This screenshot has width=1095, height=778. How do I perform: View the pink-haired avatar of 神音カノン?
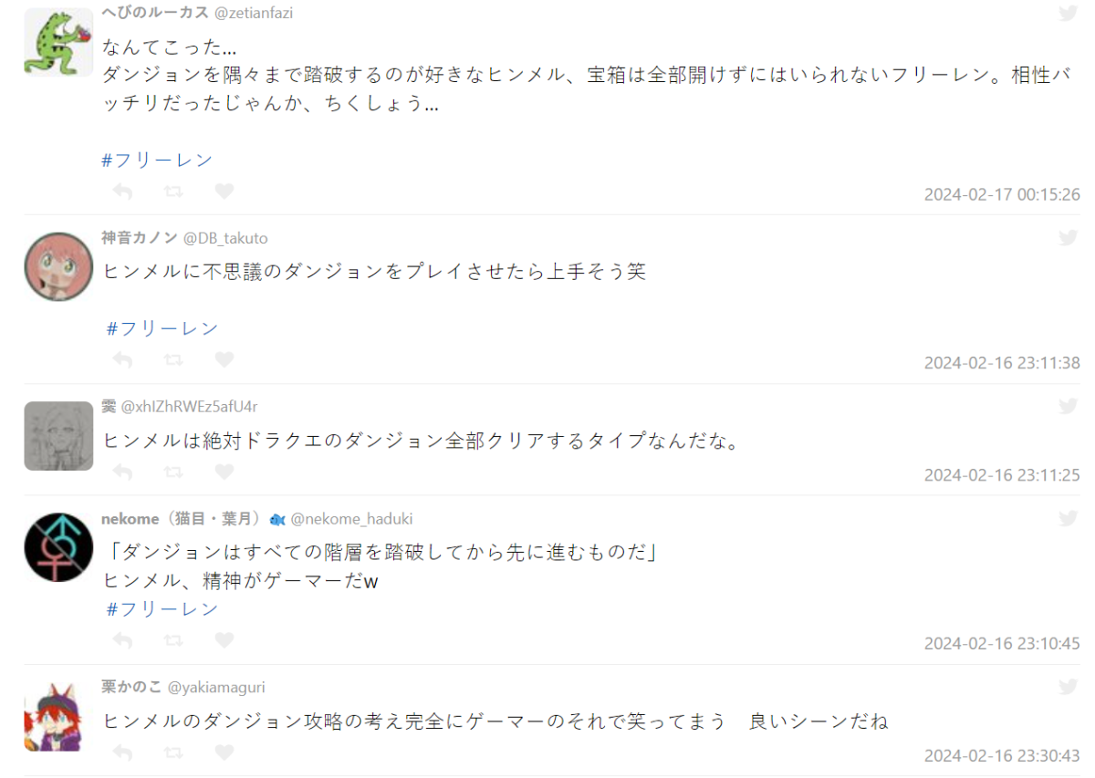point(58,266)
